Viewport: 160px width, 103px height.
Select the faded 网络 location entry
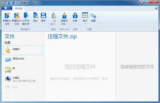(23, 87)
